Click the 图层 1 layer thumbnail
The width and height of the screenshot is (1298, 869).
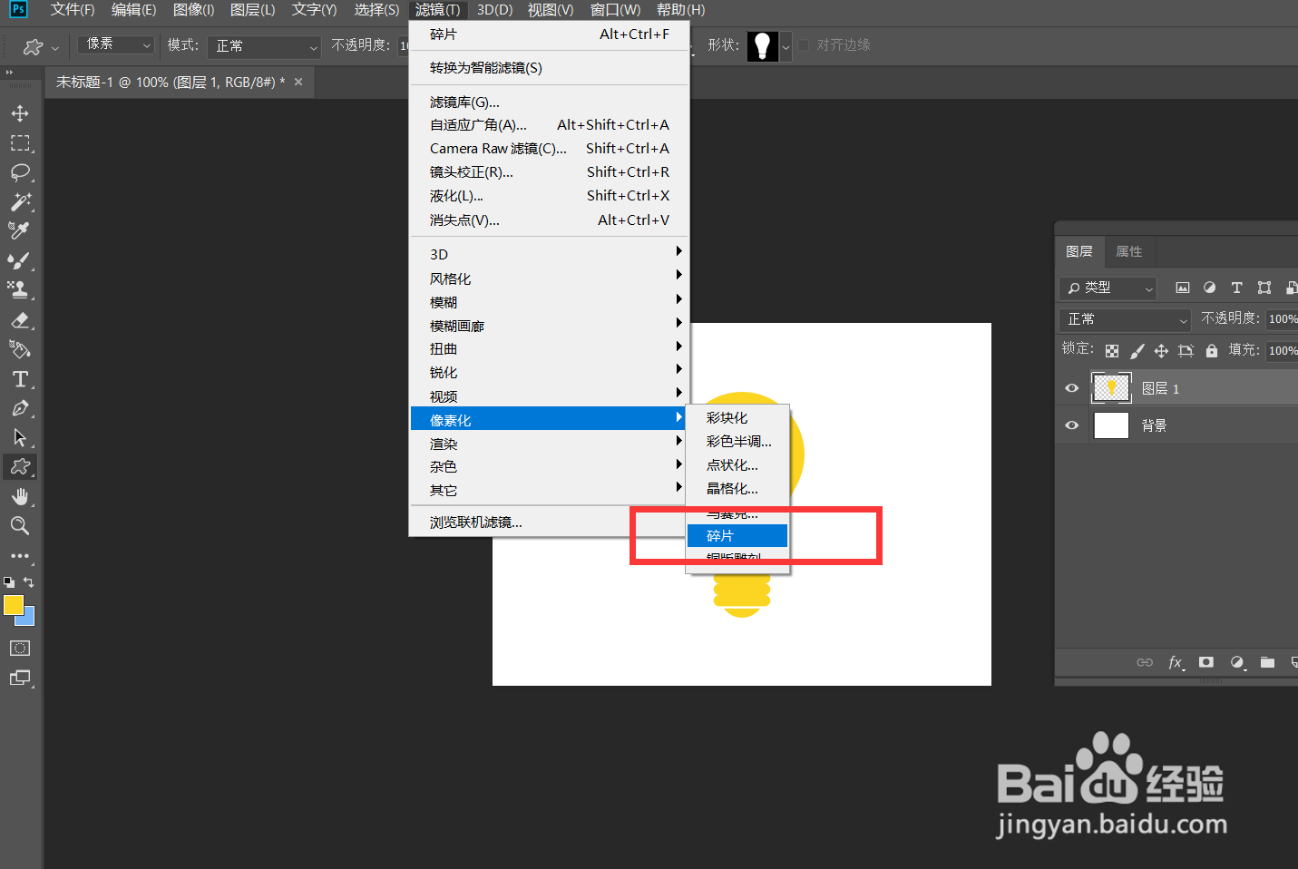1111,387
